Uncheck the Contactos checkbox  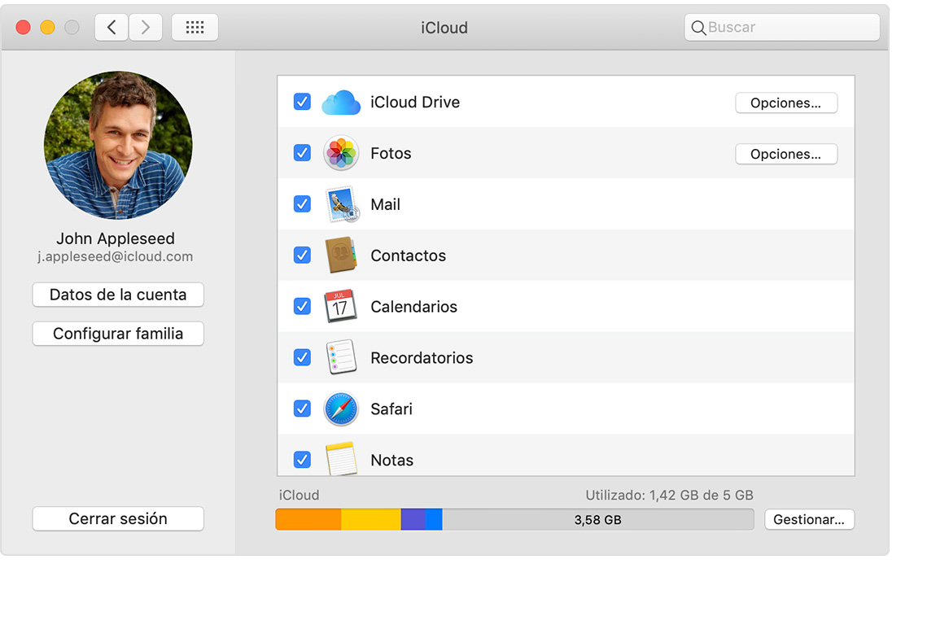(302, 256)
